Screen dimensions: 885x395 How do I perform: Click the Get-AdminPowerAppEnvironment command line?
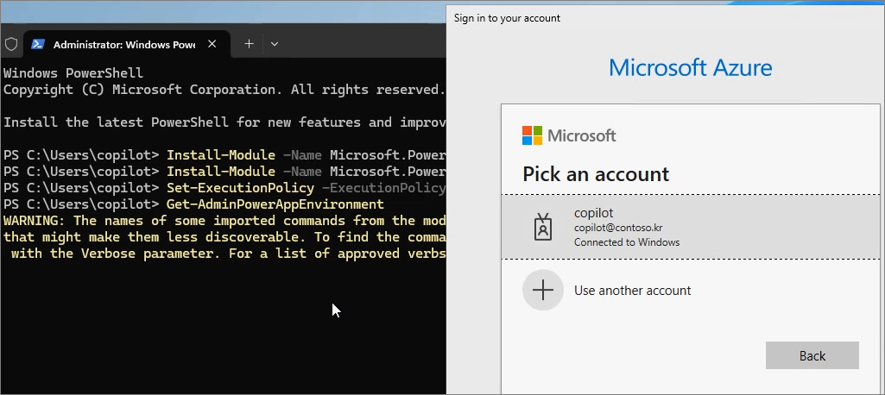pos(193,204)
